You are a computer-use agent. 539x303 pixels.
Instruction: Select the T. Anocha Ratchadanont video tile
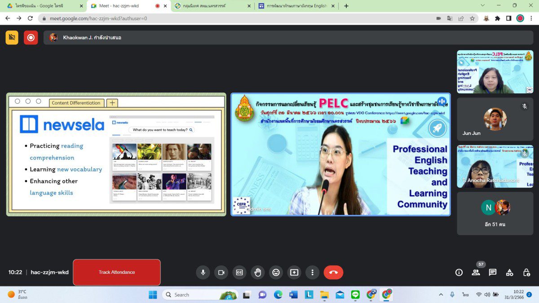(x=495, y=166)
